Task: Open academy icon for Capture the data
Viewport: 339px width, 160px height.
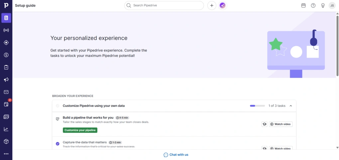Action: [x=264, y=148]
